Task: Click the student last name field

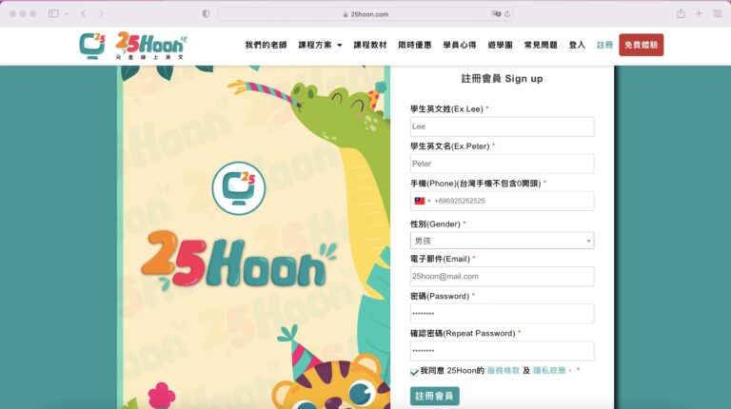Action: [503, 127]
